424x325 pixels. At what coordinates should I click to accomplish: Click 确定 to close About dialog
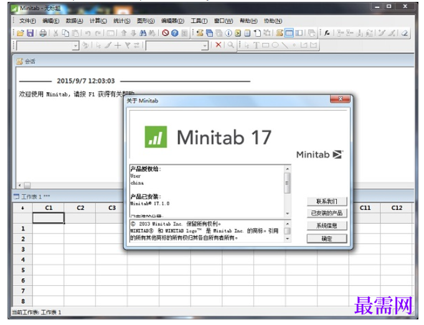[327, 238]
